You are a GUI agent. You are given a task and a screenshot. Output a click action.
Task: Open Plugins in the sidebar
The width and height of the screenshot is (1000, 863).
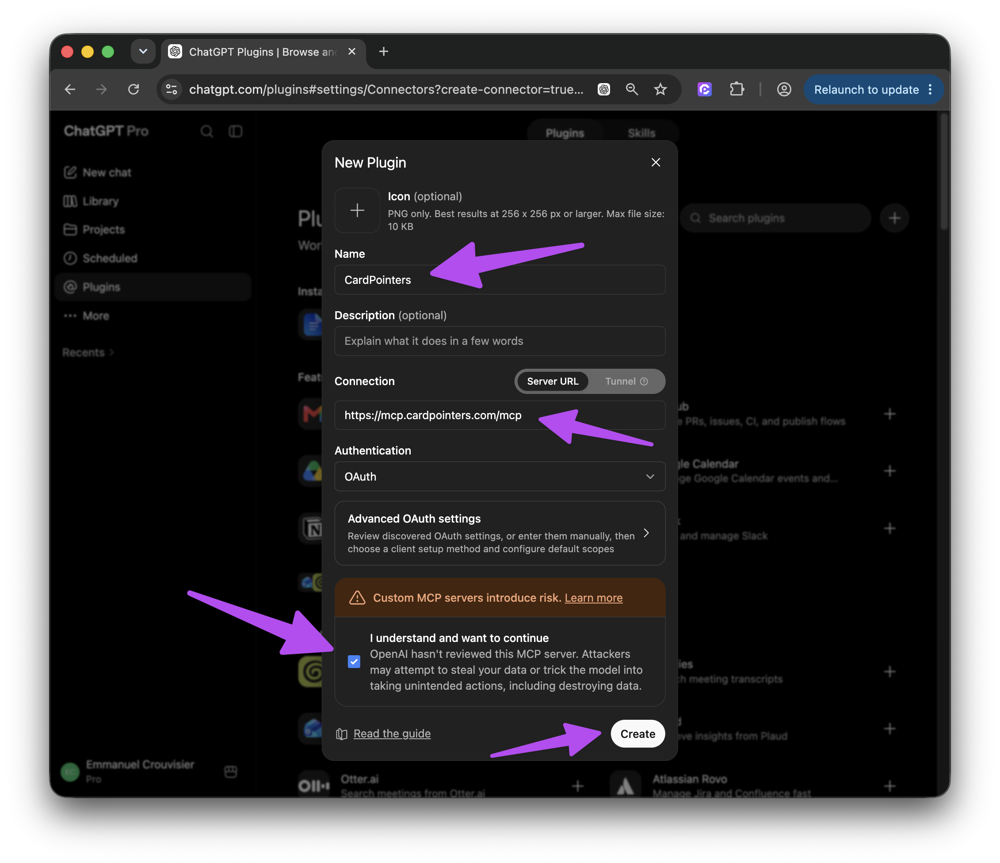click(x=153, y=286)
